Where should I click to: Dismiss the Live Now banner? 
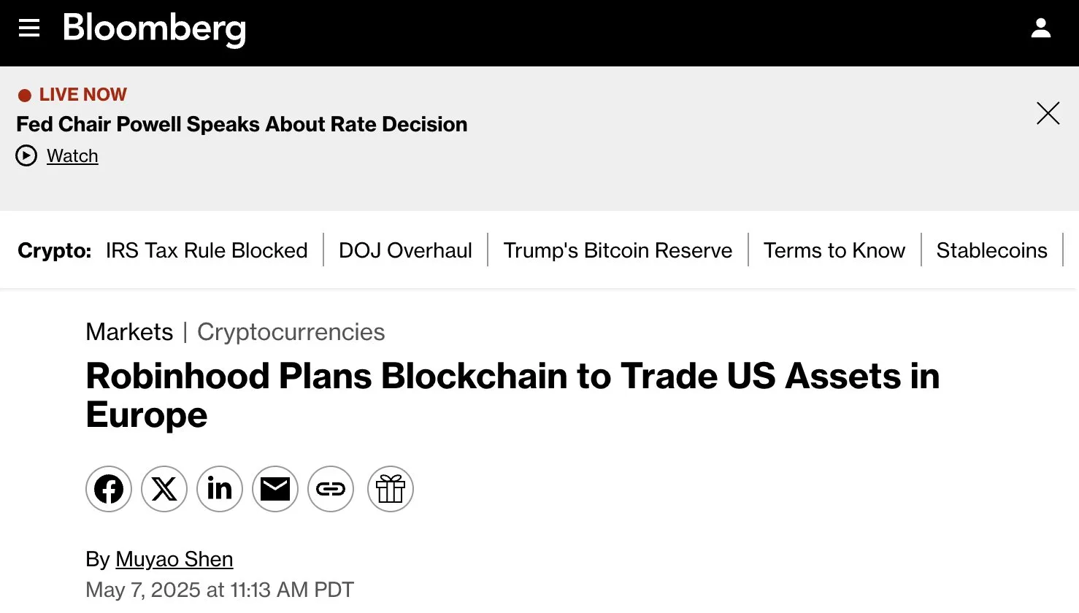[x=1048, y=113]
